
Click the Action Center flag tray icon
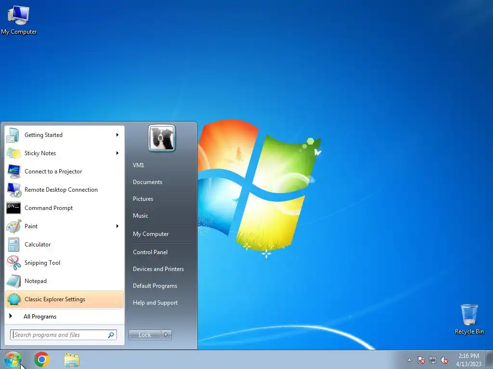(421, 360)
